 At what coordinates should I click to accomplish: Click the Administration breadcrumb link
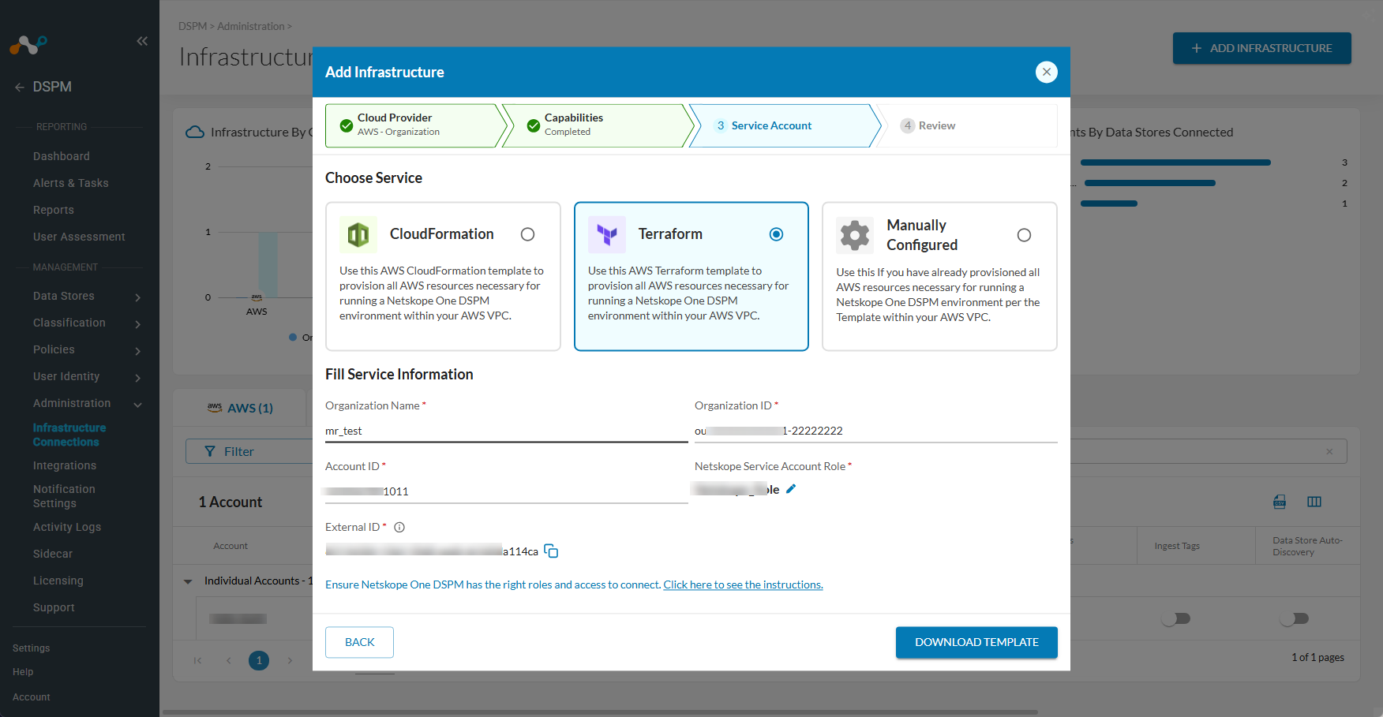tap(251, 26)
